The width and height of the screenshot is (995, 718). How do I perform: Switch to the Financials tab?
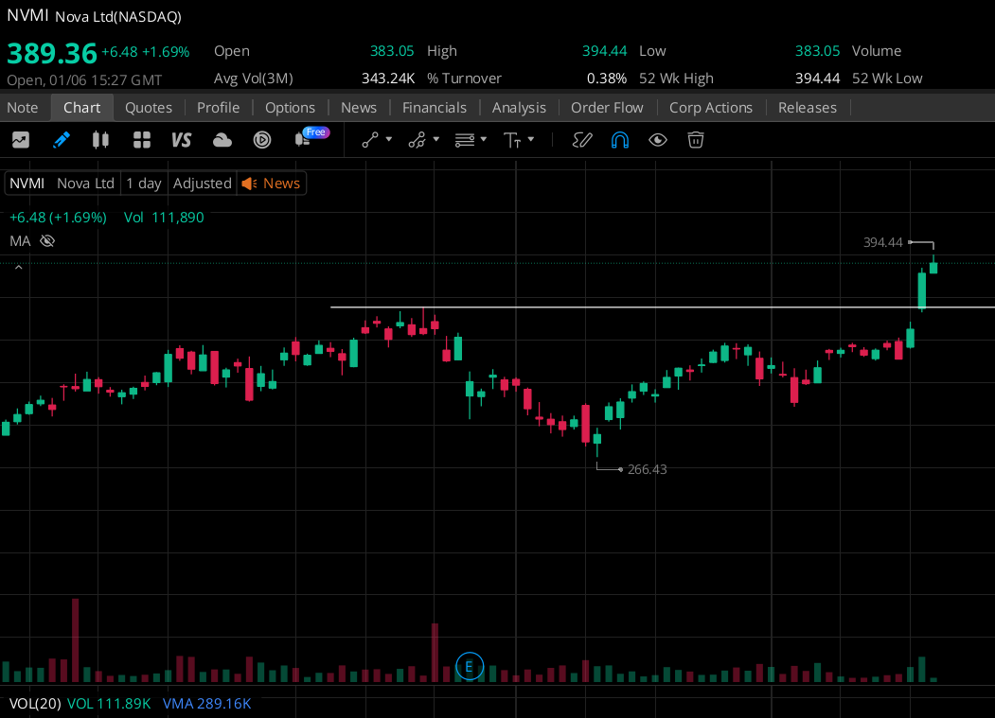pos(435,108)
